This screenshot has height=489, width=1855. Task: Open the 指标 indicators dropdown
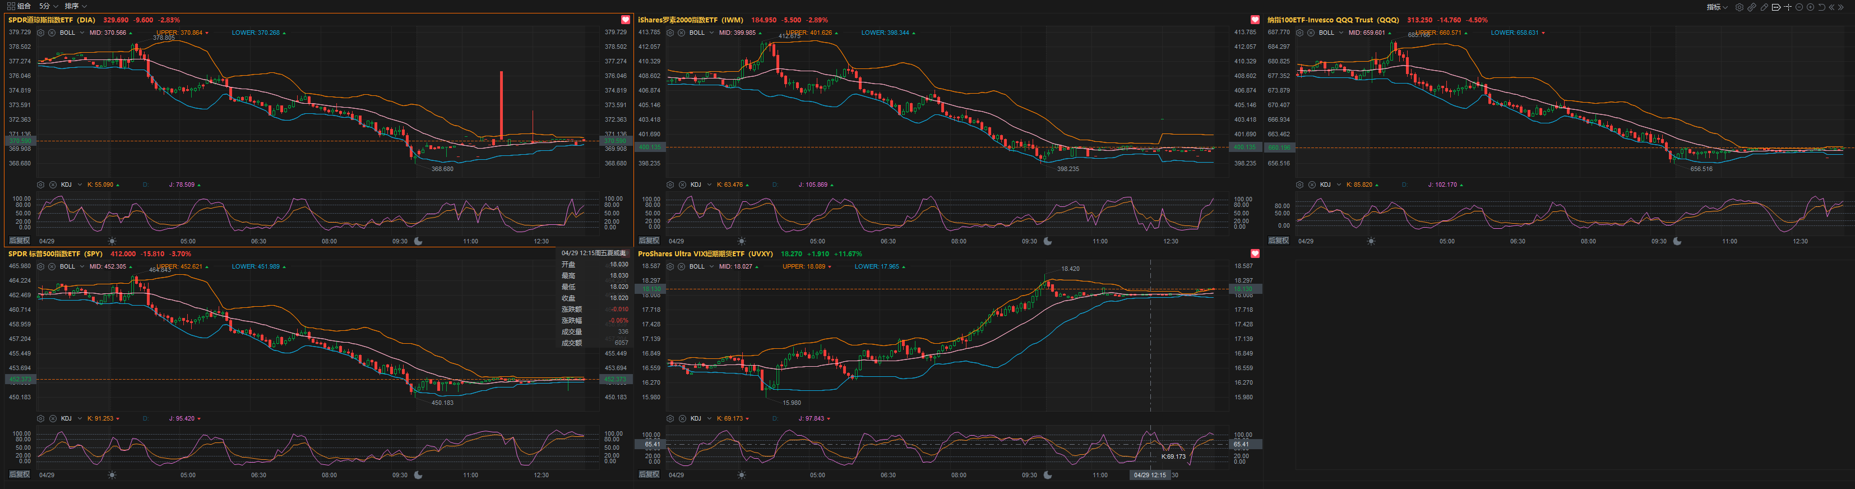(1718, 7)
